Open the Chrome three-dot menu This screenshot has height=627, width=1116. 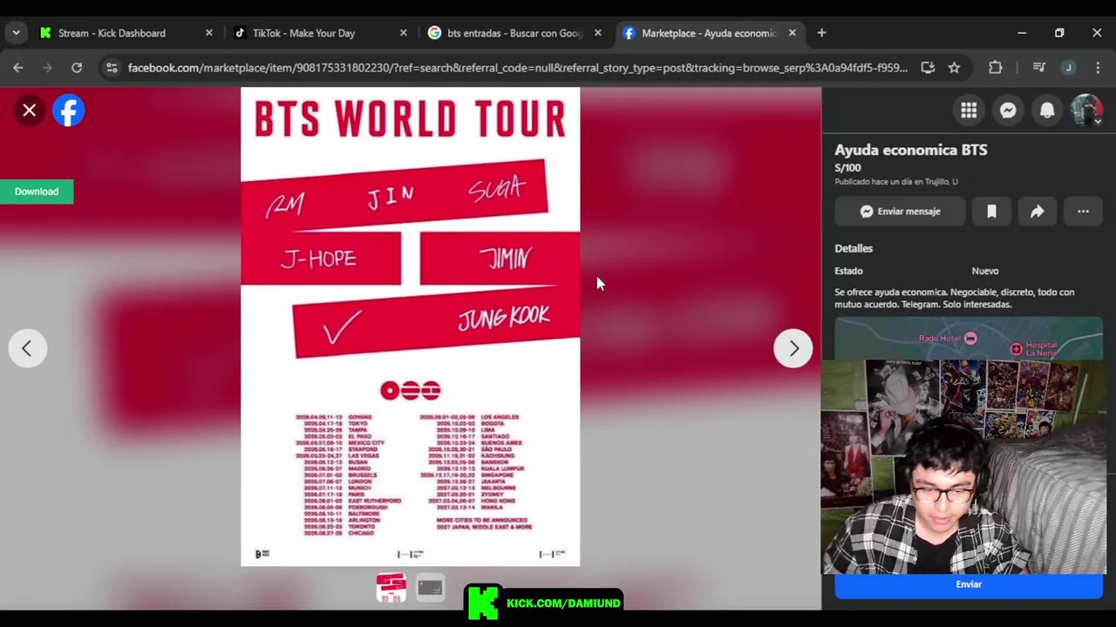1098,68
